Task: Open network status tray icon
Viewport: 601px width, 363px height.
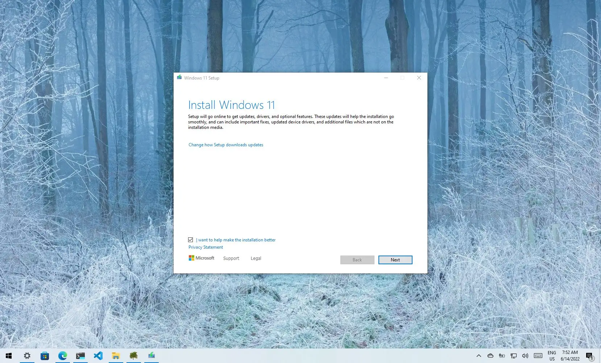Action: click(x=514, y=356)
